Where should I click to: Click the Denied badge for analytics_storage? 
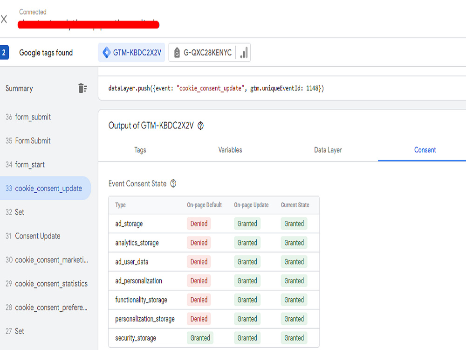coord(199,243)
